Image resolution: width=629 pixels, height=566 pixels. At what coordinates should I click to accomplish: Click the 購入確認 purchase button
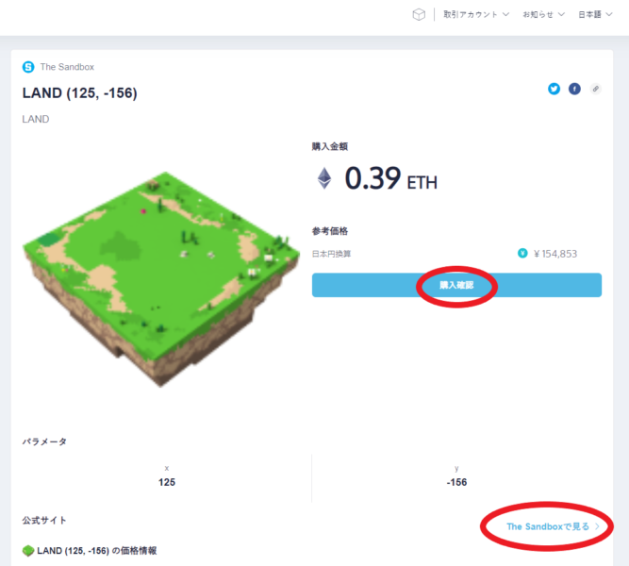pos(456,285)
